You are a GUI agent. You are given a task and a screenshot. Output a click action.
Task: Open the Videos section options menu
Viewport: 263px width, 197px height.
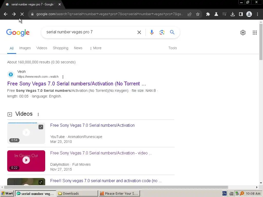(x=38, y=114)
